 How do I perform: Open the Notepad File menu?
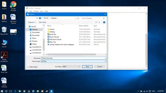click(x=27, y=11)
